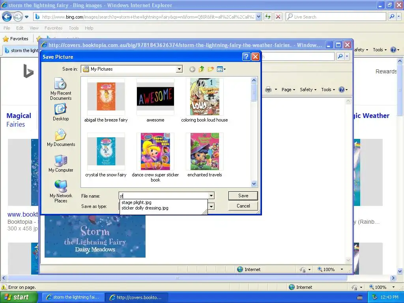Screen dimensions: 404x303
Task: Click the Forward button in main Internet Explorer window
Action: (x=18, y=17)
